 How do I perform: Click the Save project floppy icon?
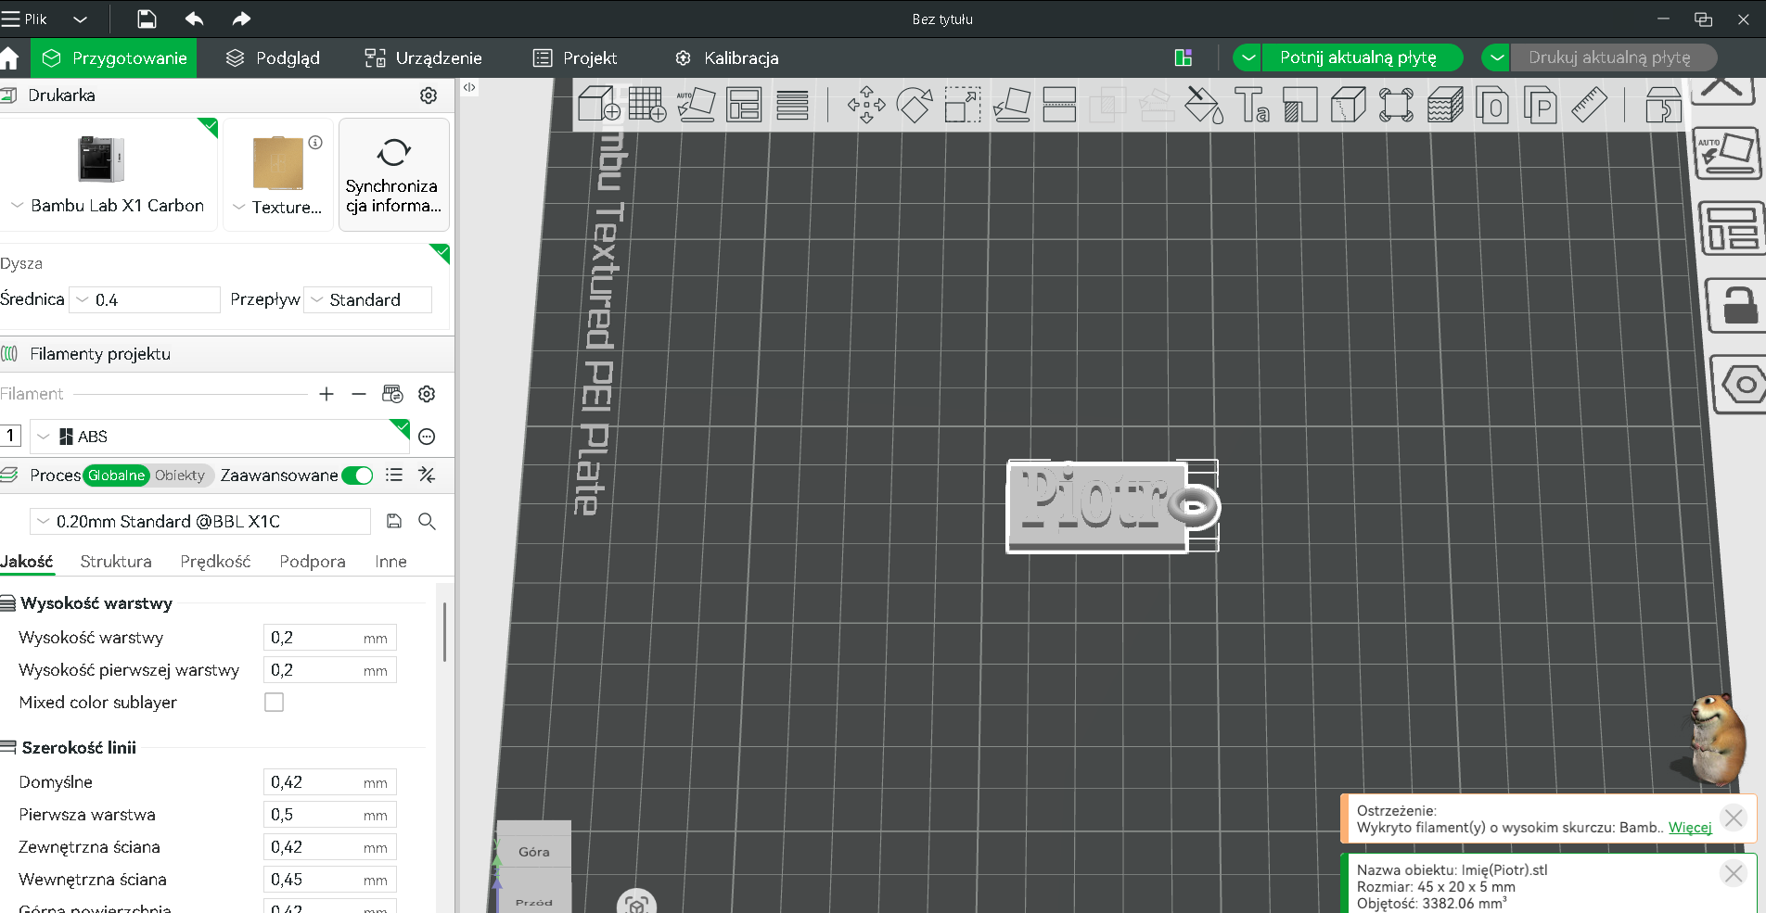point(147,19)
